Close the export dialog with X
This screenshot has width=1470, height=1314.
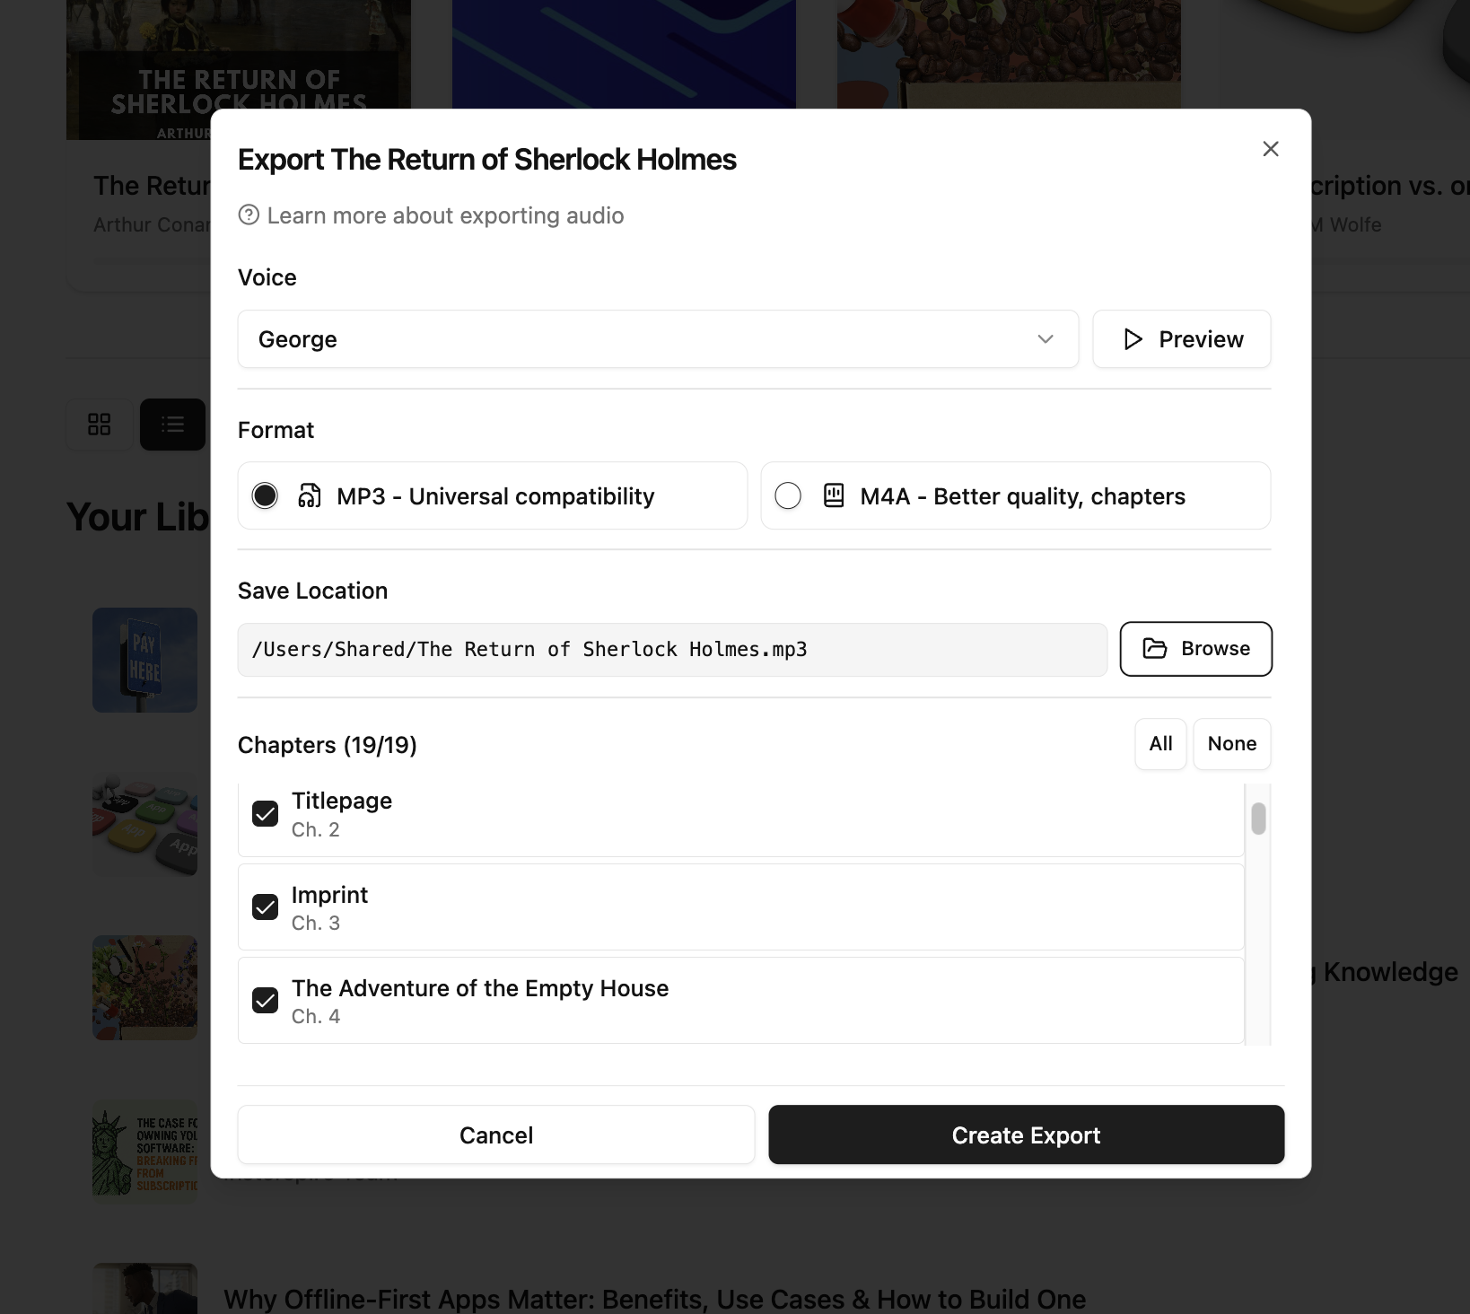[1271, 149]
